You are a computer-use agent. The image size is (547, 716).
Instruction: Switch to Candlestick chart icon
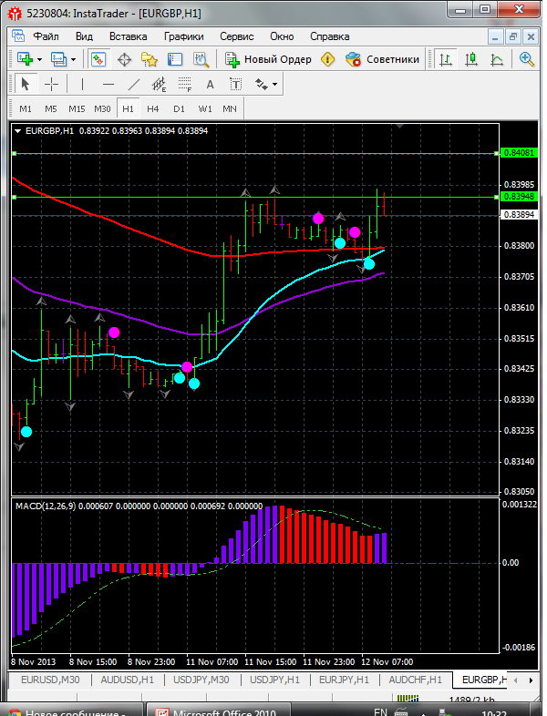(x=471, y=59)
